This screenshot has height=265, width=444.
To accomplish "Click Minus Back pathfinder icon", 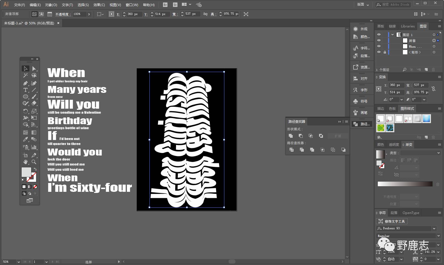I will point(343,150).
